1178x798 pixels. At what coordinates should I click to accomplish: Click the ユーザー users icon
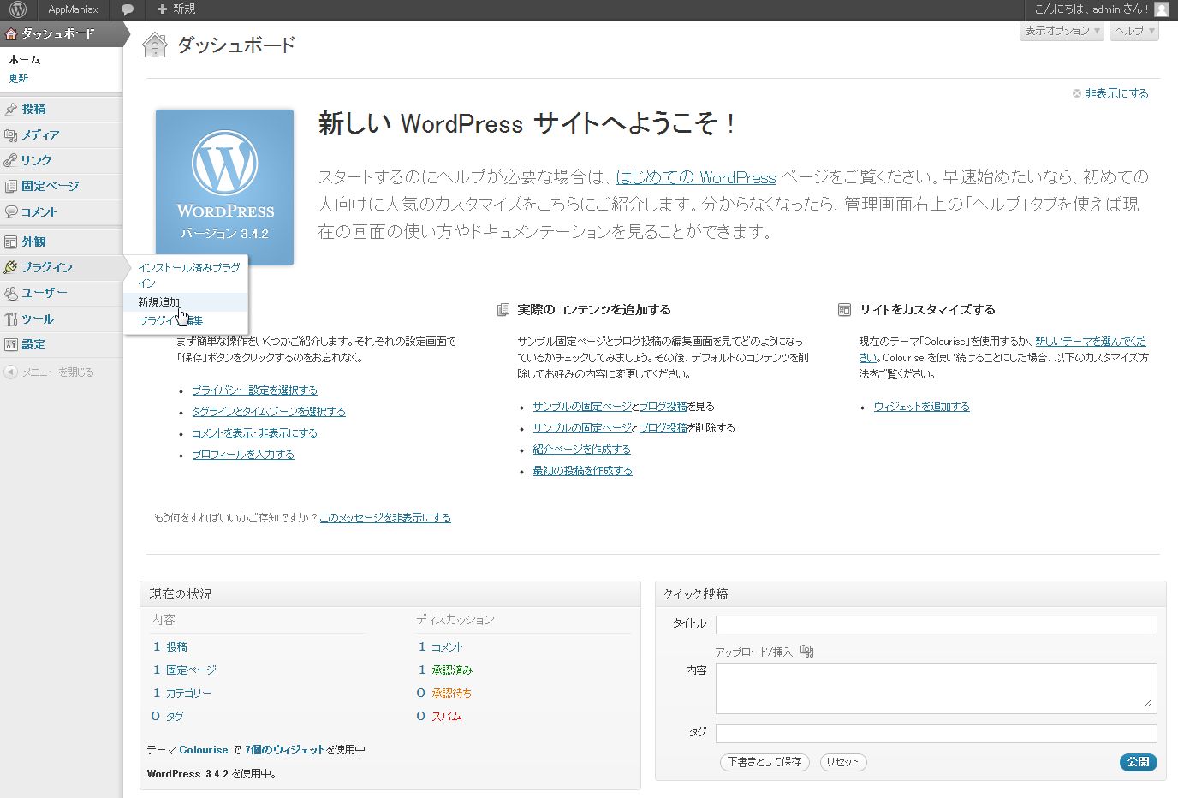(11, 294)
